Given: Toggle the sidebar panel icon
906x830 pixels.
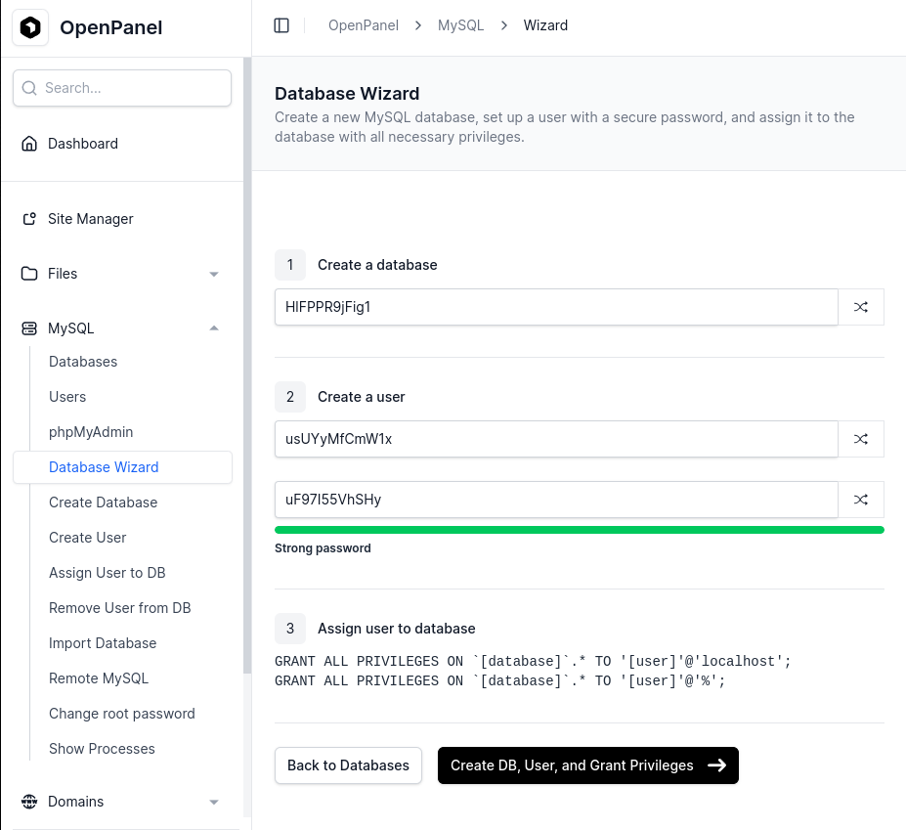Looking at the screenshot, I should (281, 25).
